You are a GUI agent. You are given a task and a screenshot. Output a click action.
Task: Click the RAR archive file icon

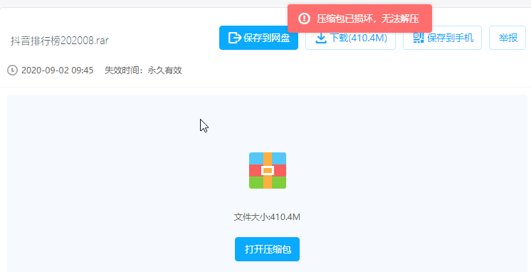click(268, 170)
